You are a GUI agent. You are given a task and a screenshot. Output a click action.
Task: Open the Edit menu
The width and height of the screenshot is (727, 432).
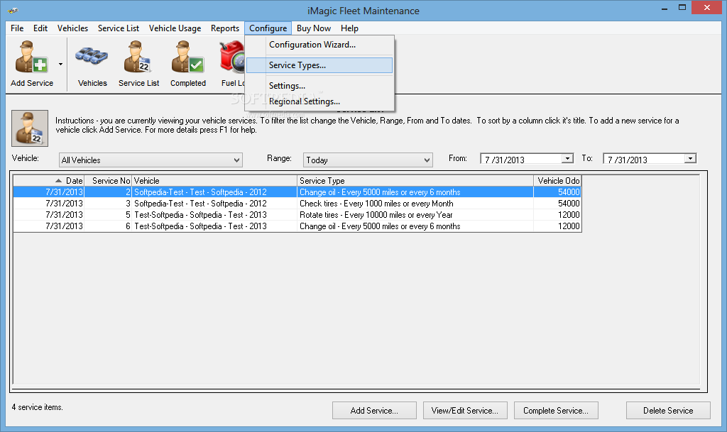coord(40,28)
